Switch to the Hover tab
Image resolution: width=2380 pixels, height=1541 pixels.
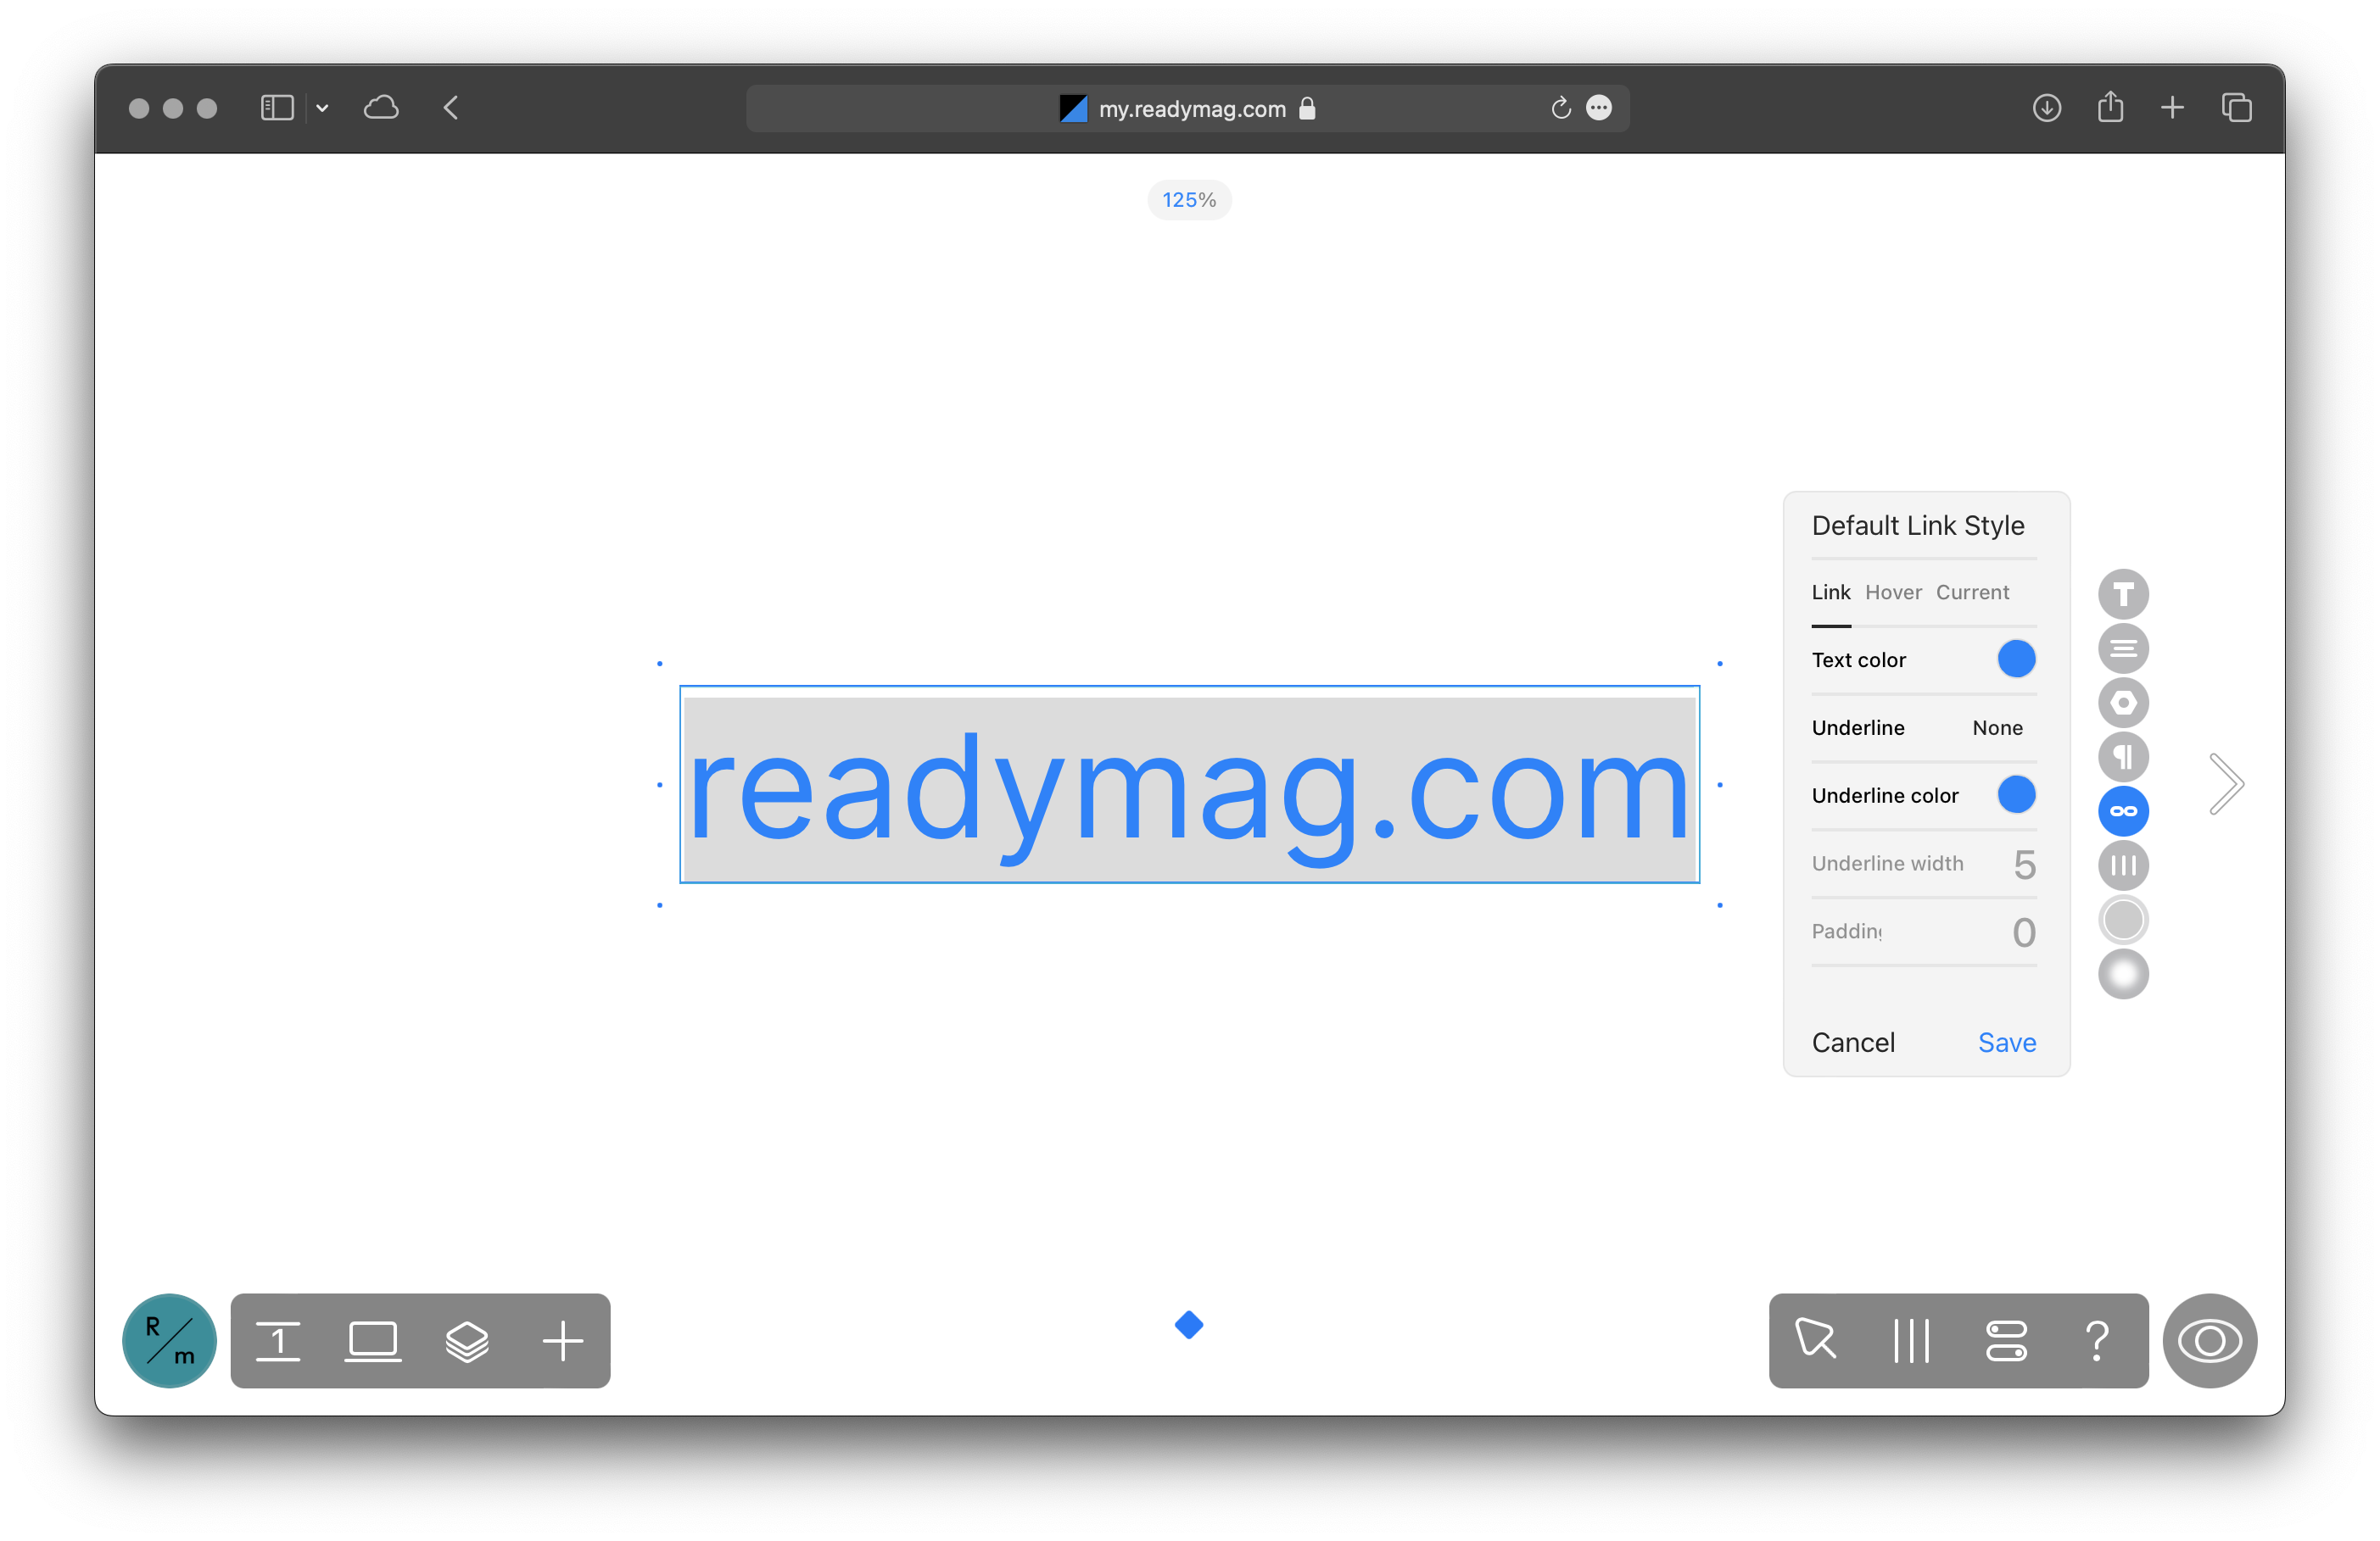[x=1892, y=592]
